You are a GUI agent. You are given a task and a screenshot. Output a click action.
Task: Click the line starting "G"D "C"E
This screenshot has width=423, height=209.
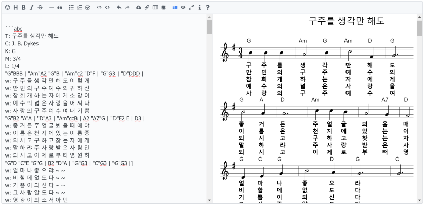pos(68,163)
